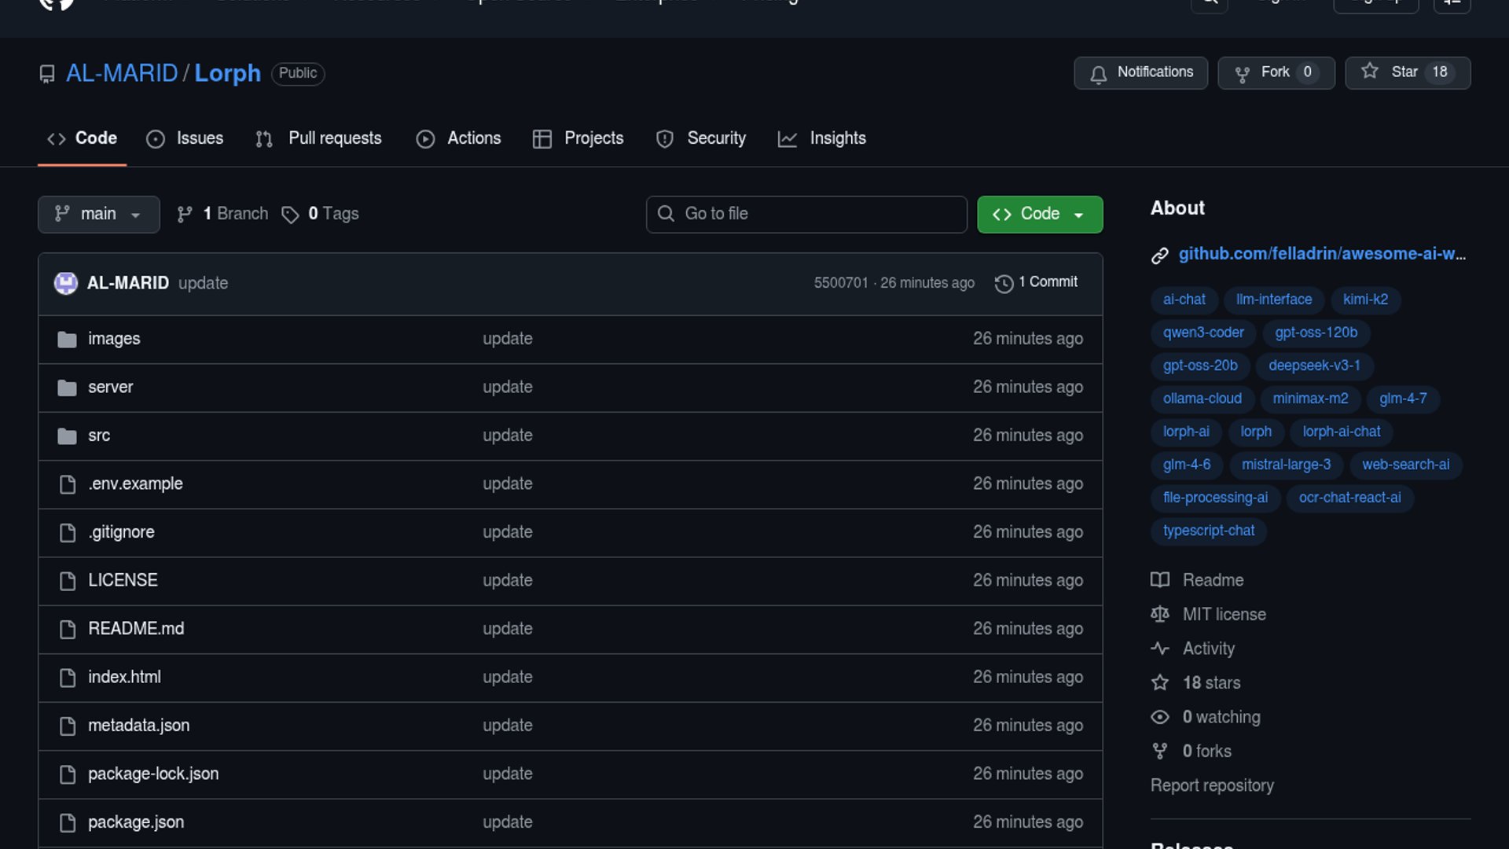Open commit hash 5500701
The width and height of the screenshot is (1509, 849).
(x=841, y=283)
